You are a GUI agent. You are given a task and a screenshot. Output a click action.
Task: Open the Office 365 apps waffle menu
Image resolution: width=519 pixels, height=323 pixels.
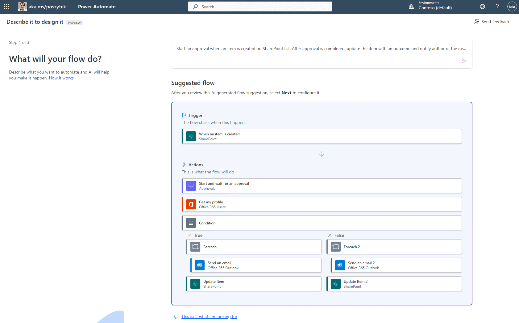(x=6, y=6)
